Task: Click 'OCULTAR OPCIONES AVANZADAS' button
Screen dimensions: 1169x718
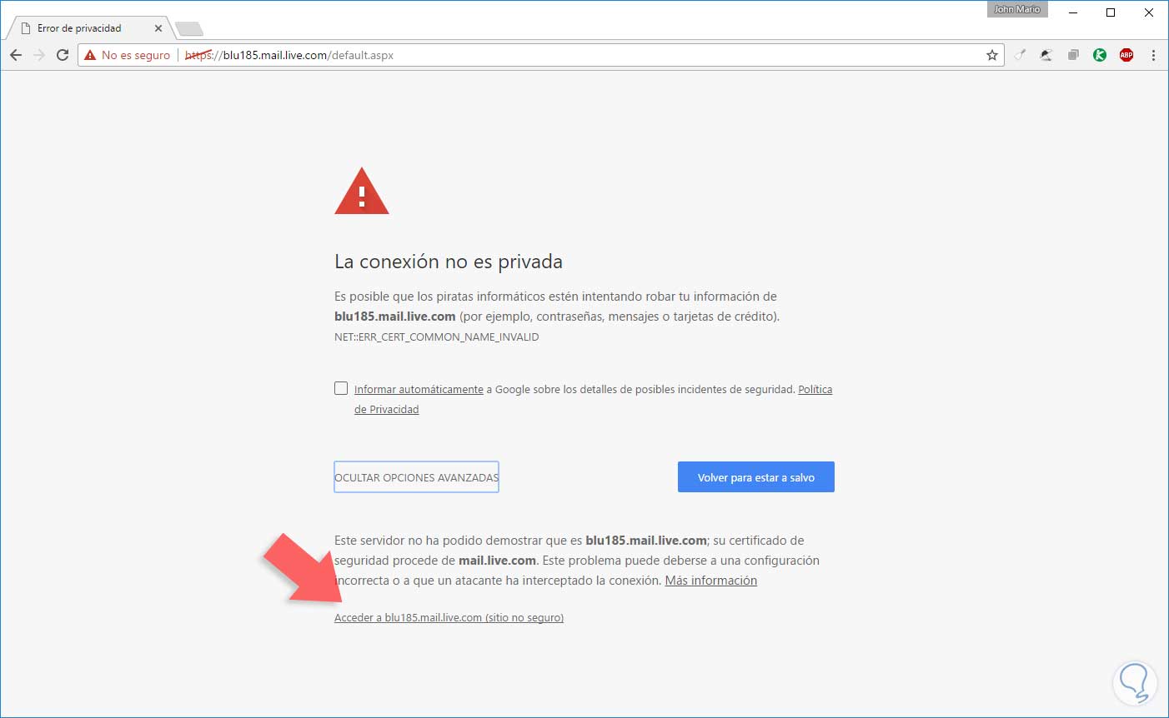Action: pyautogui.click(x=416, y=477)
